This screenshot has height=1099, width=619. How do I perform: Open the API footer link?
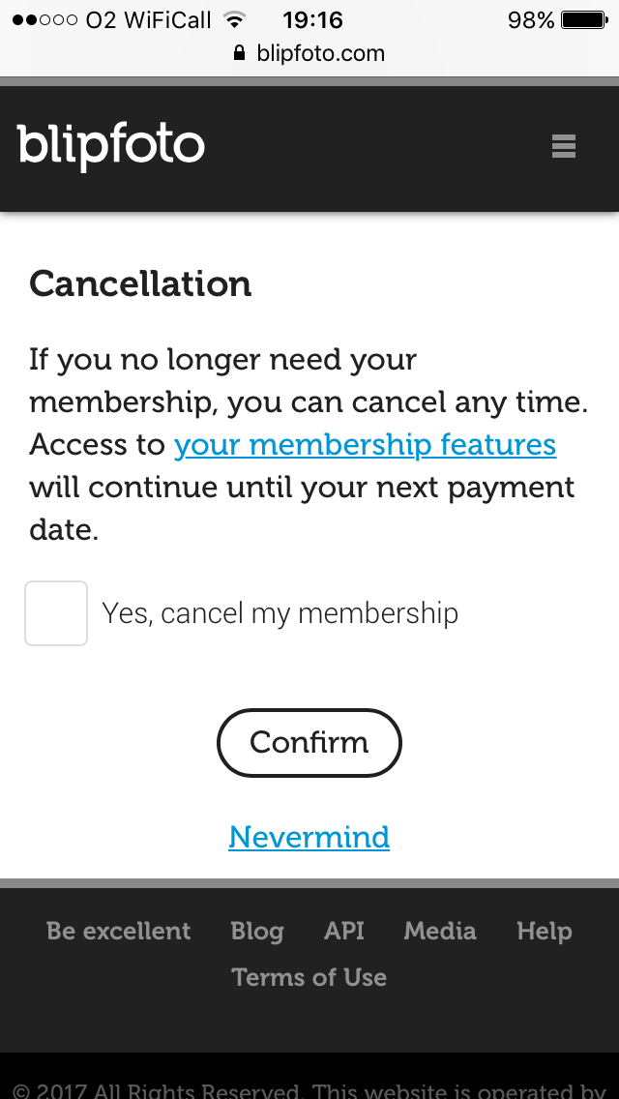coord(344,931)
